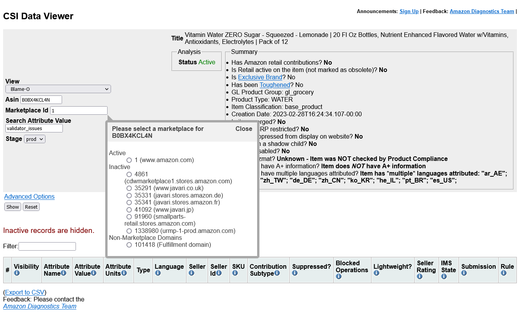The image size is (520, 313).
Task: Open the Suppressed? column info icon
Action: click(295, 273)
